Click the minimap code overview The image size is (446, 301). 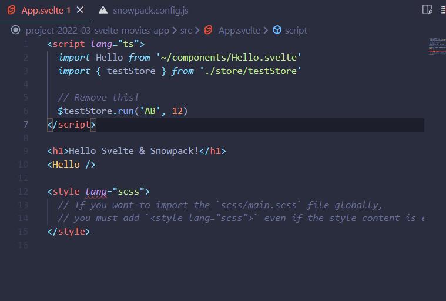tap(437, 46)
